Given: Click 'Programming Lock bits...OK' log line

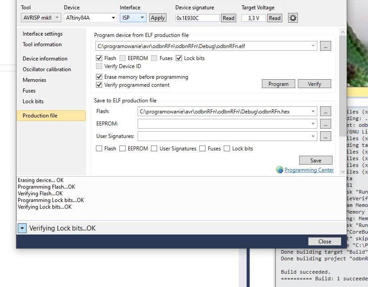Looking at the screenshot, I should tap(51, 200).
